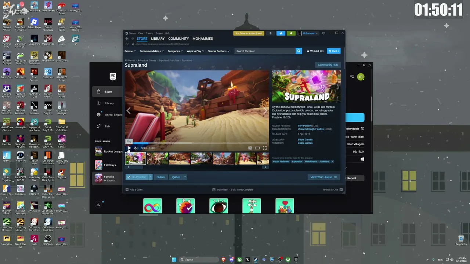Focus the Search the store field
Image resolution: width=470 pixels, height=264 pixels.
pos(265,51)
